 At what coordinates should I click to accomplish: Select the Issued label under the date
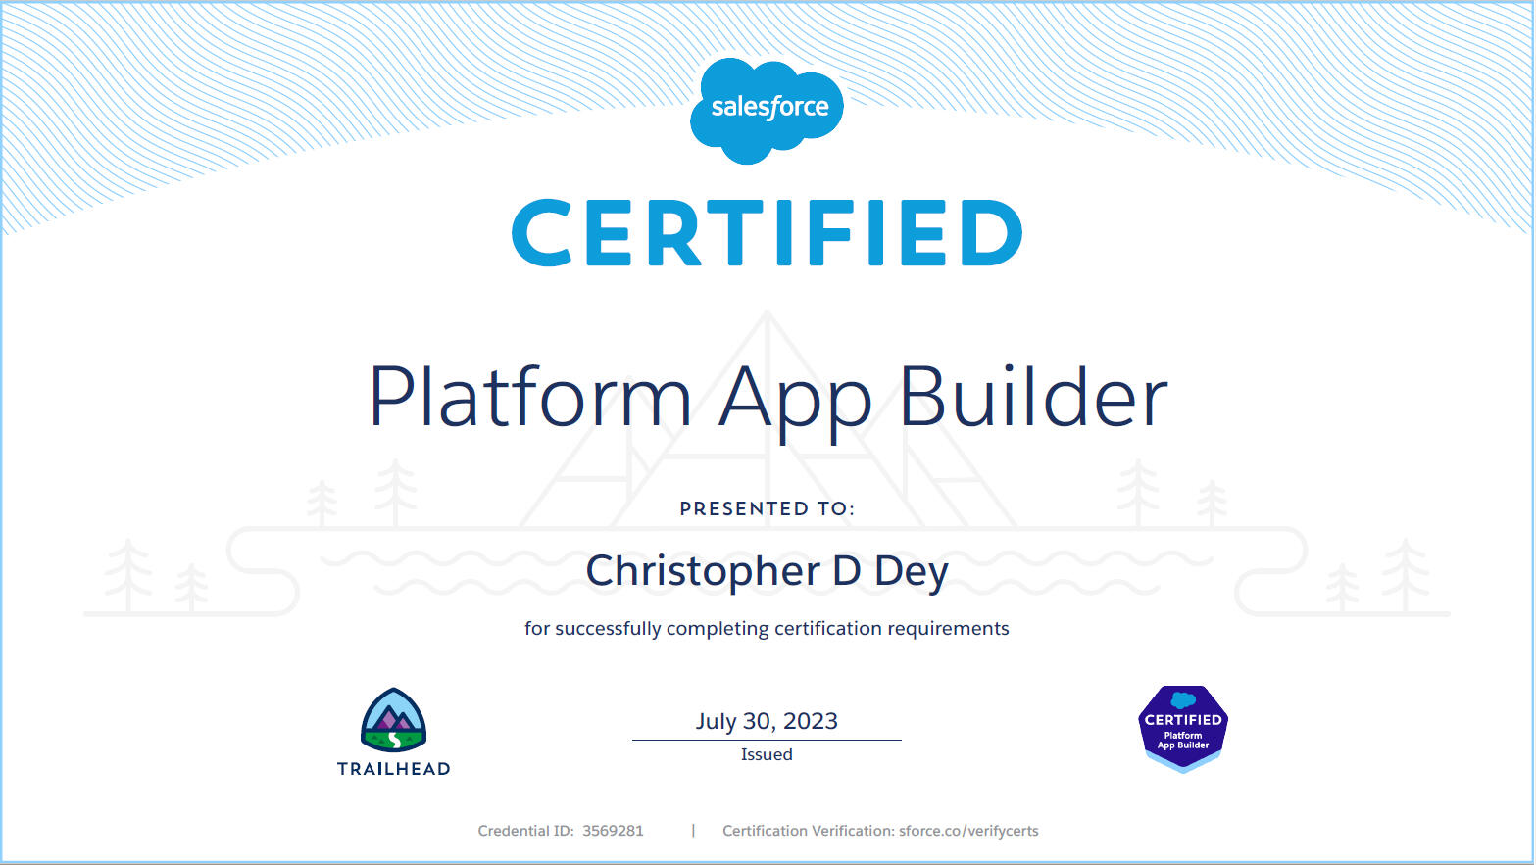tap(767, 754)
